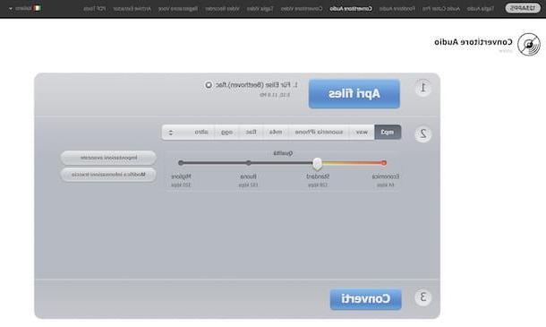The height and width of the screenshot is (327, 546).
Task: Click the Migliore 320 kbps label
Action: click(181, 180)
